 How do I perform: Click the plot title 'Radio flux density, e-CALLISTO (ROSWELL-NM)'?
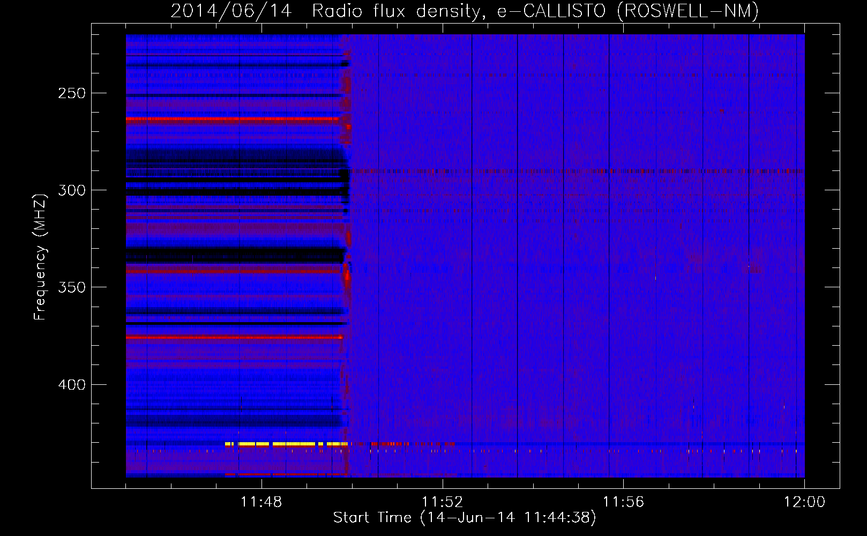pyautogui.click(x=535, y=11)
